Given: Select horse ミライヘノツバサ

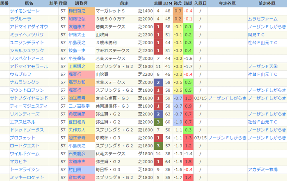Looking at the screenshot, I should tap(27, 35).
